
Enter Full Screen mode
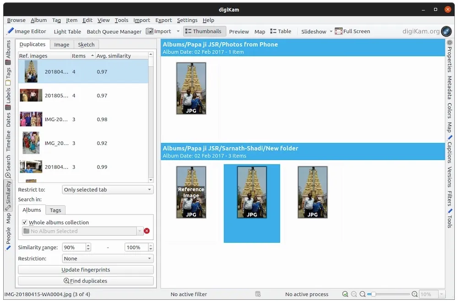352,32
